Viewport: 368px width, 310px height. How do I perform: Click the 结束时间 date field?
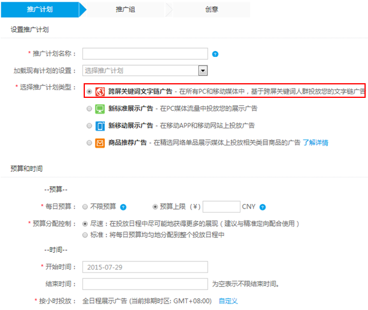tap(145, 284)
